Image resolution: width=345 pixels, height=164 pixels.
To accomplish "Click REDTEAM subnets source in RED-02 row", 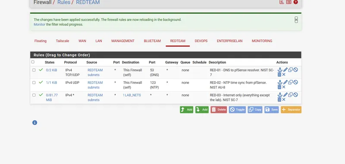I will 95,85.
